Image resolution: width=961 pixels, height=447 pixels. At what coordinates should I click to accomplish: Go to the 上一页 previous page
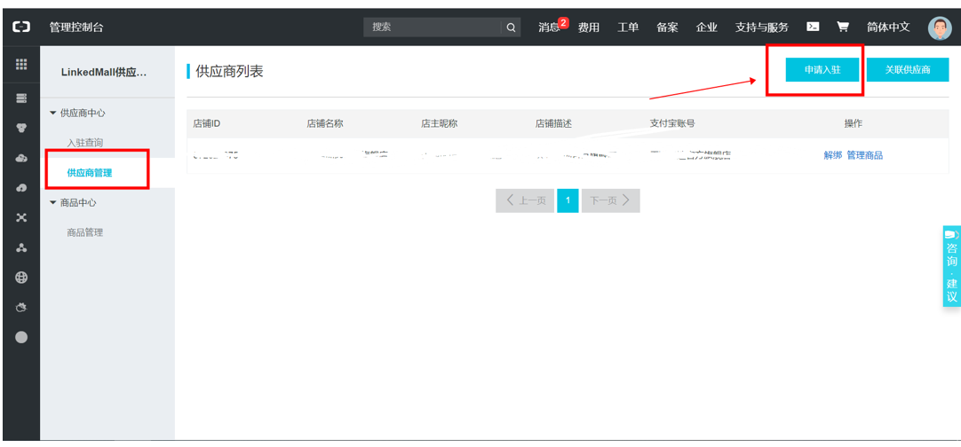click(525, 200)
